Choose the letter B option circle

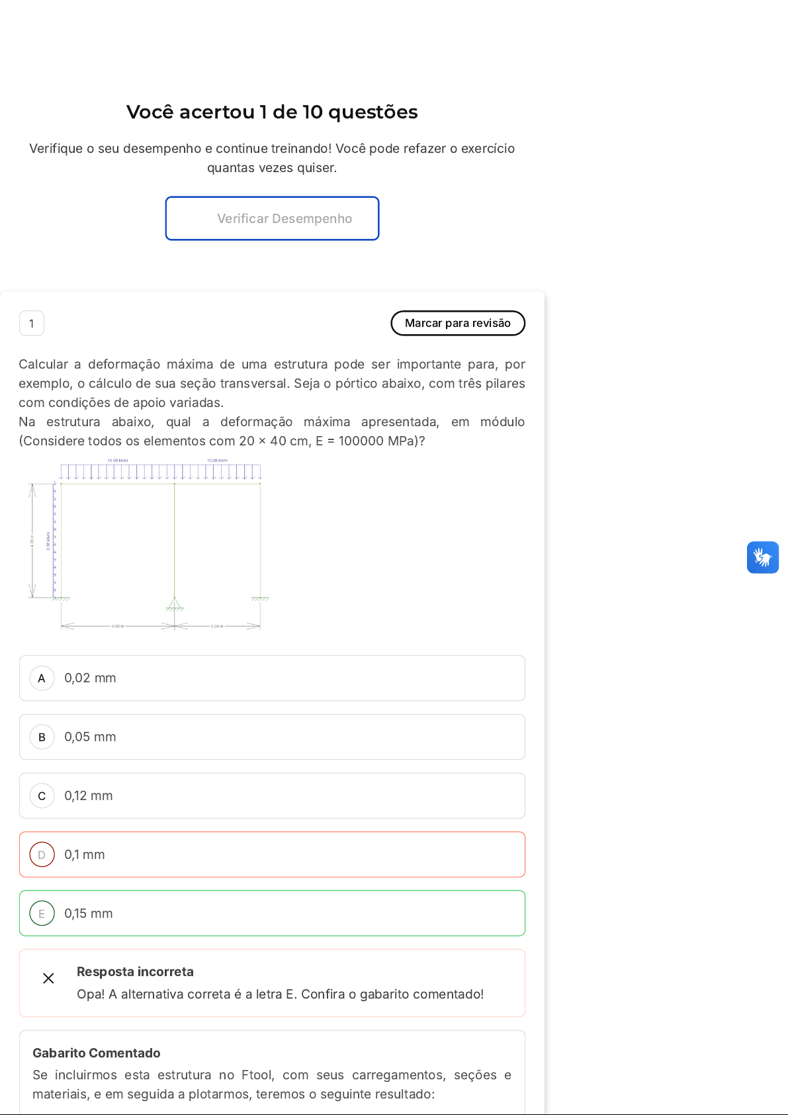coord(42,737)
